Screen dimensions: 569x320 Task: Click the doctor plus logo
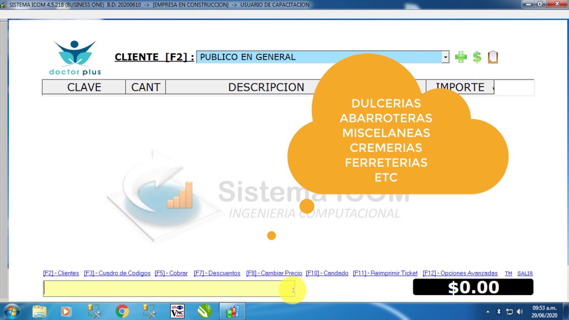point(75,58)
